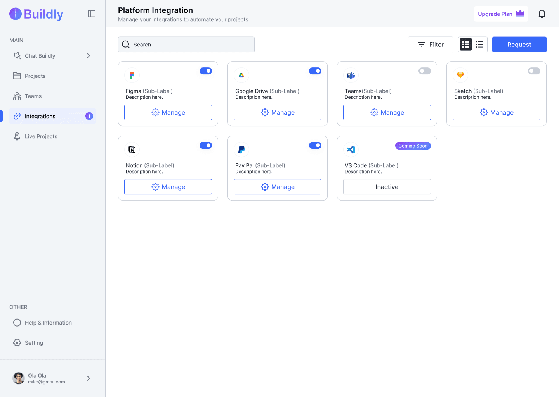Click the Teams people icon in sidebar

tap(17, 96)
